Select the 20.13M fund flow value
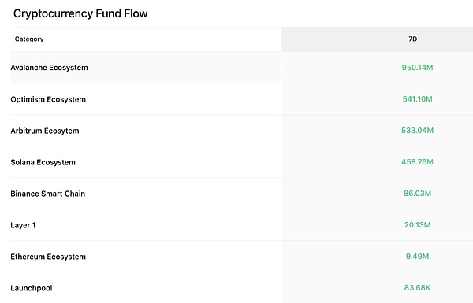Image resolution: width=473 pixels, height=303 pixels. click(x=417, y=224)
